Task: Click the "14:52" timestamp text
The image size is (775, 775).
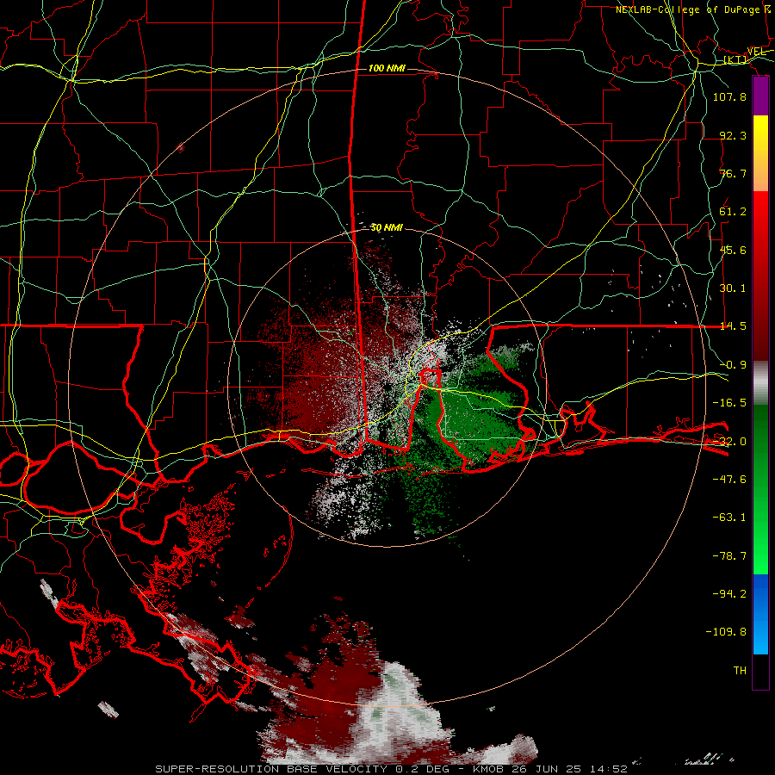Action: click(607, 769)
